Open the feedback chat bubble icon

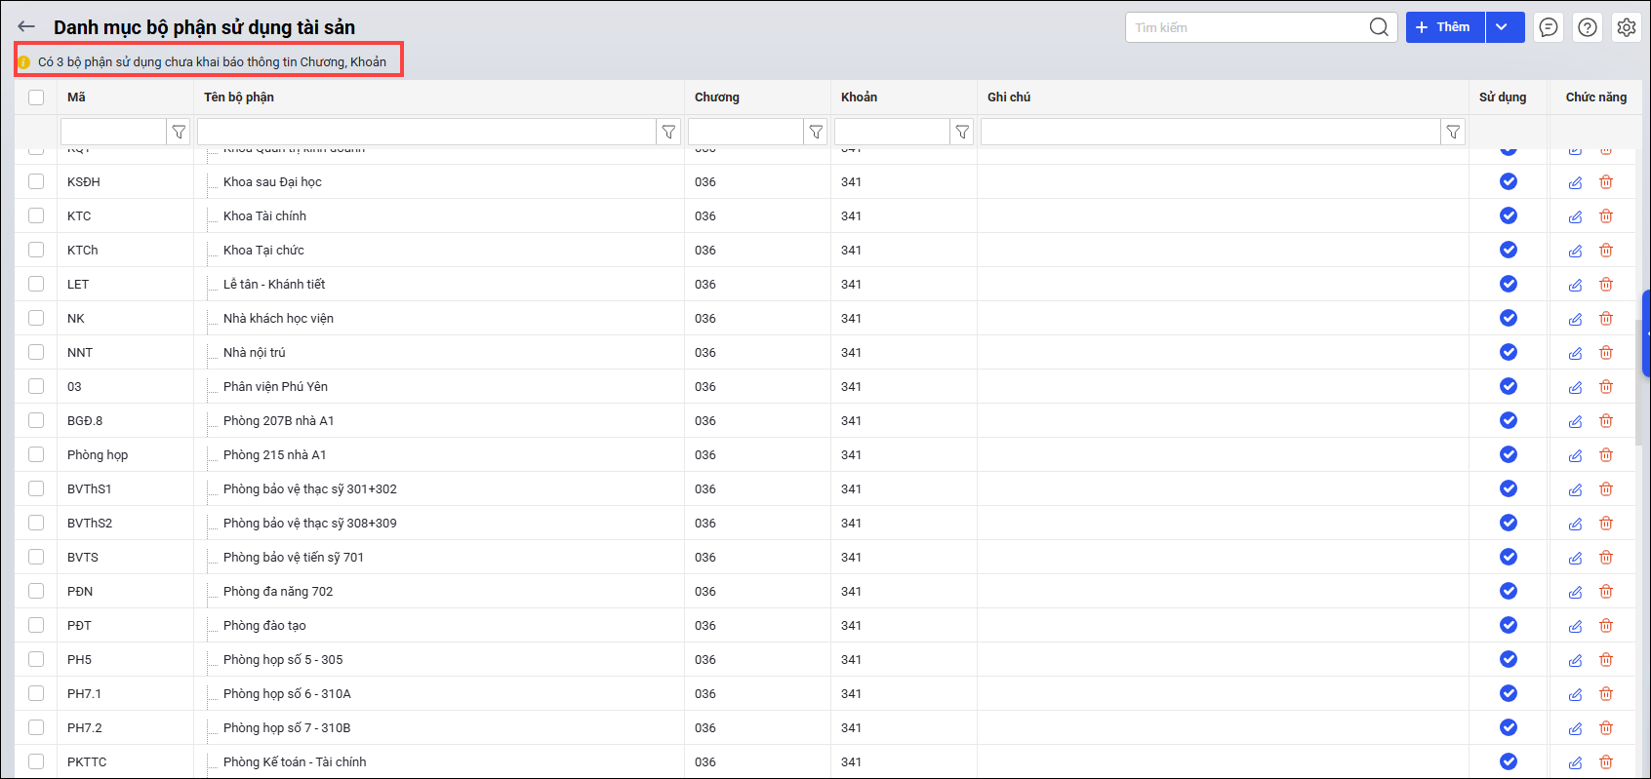[x=1549, y=27]
